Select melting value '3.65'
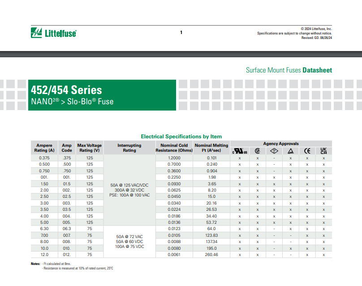Screen dimensions: 362x286 point(212,184)
